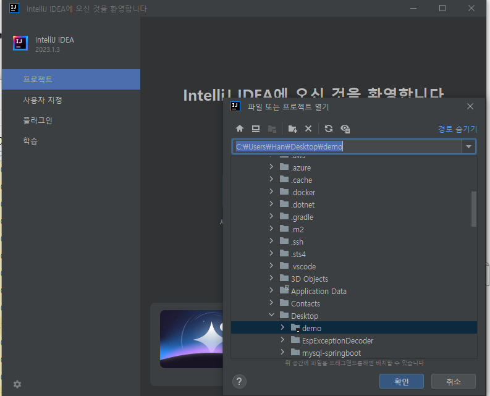Expand the mysql-springboot folder
Image resolution: width=490 pixels, height=396 pixels.
coord(282,352)
